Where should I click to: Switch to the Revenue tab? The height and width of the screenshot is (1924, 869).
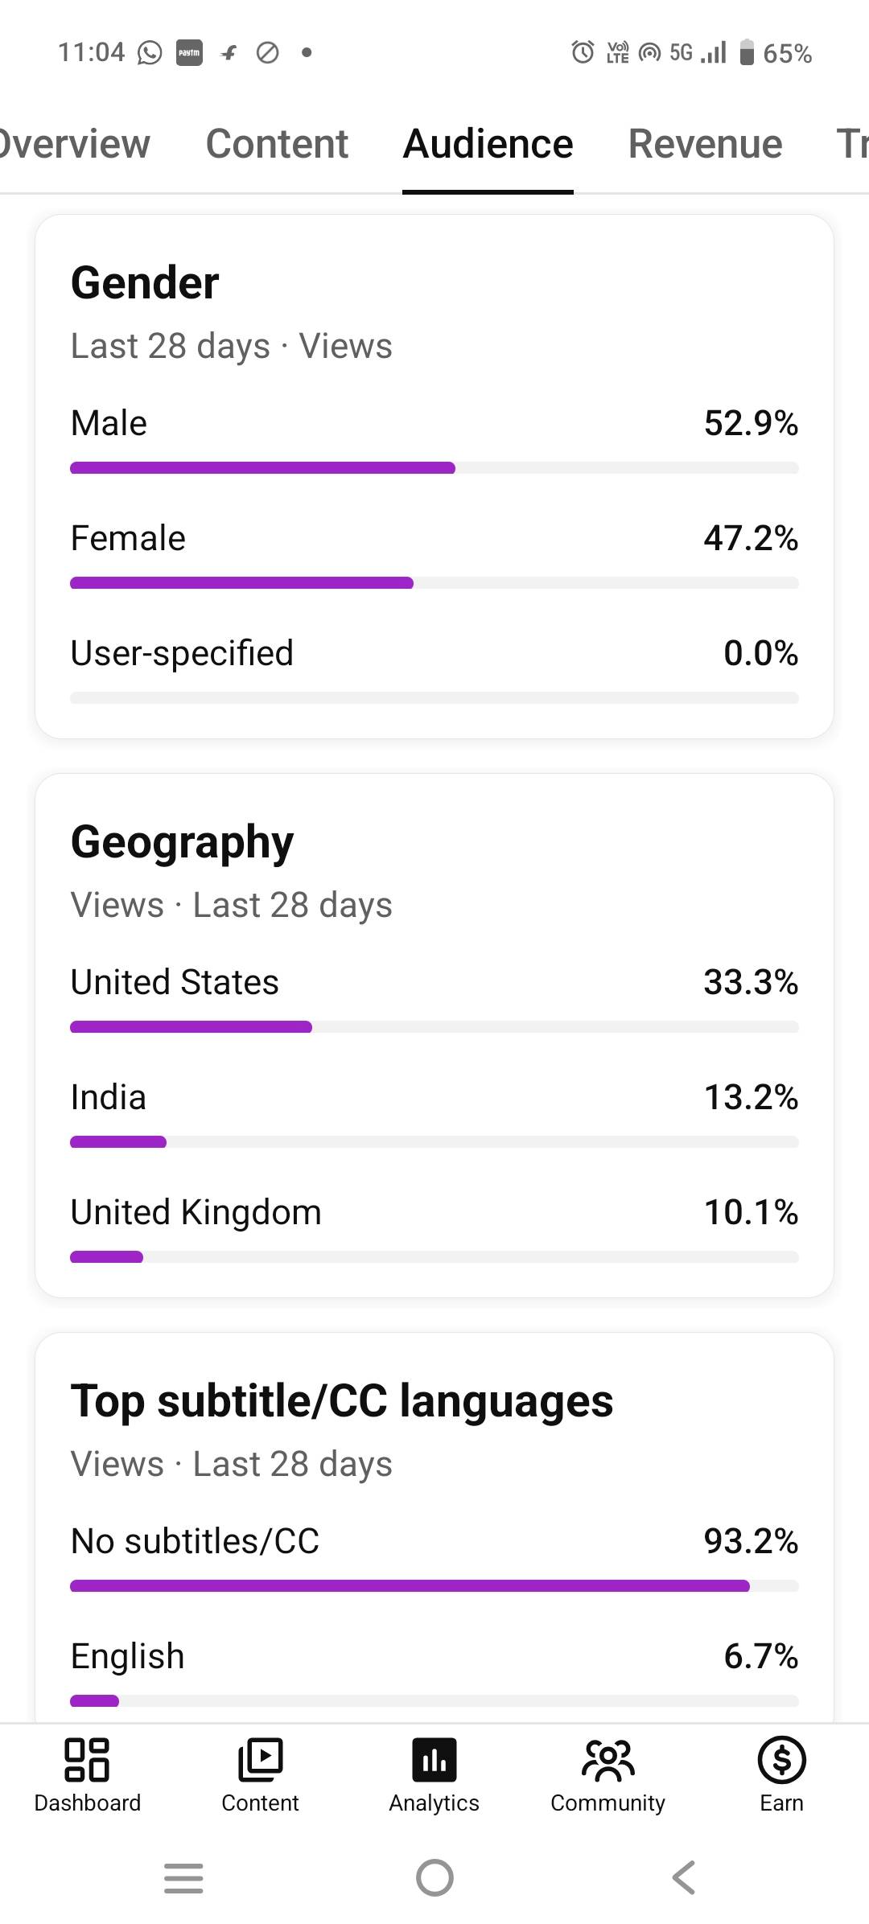(x=705, y=145)
